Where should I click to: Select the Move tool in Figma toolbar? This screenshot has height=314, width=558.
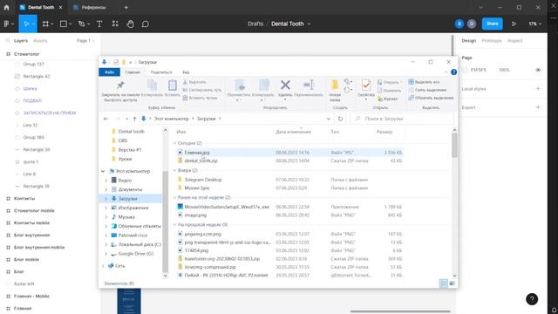[x=26, y=24]
